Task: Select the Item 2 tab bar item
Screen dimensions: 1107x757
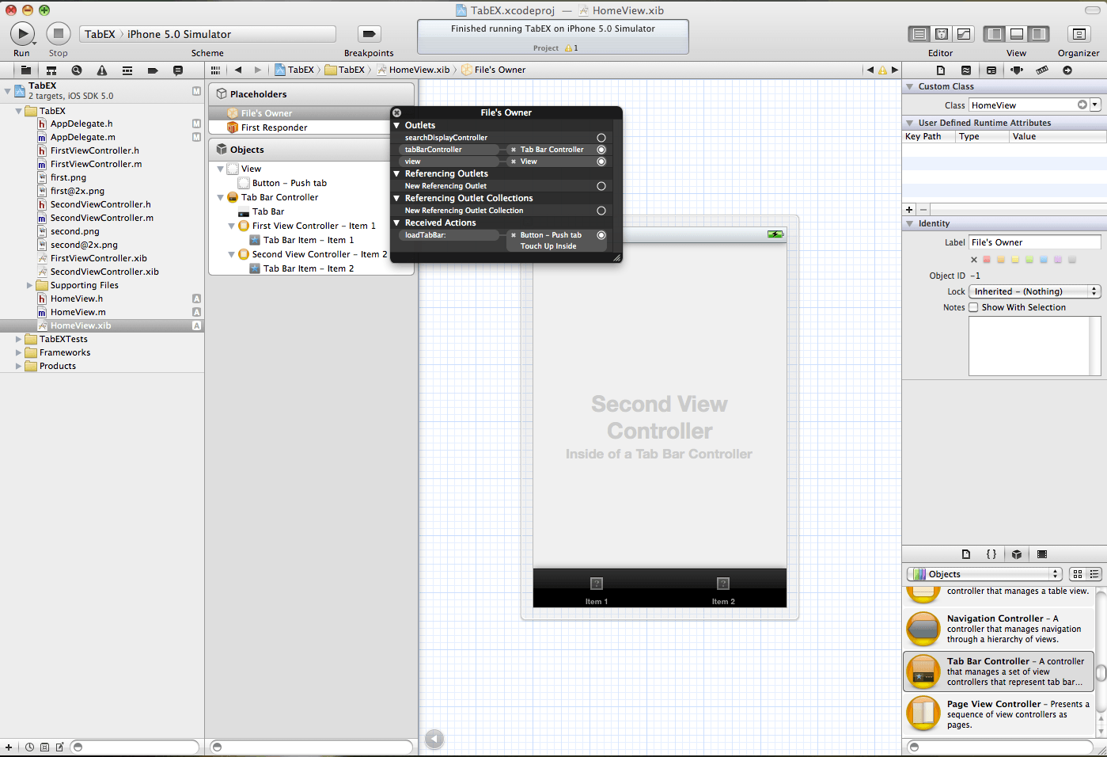Action: [722, 589]
